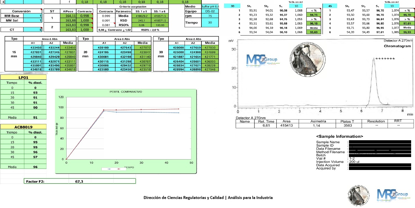Select the 30 min Media value 421771
This screenshot has height=208, width=415.
click(210, 56)
